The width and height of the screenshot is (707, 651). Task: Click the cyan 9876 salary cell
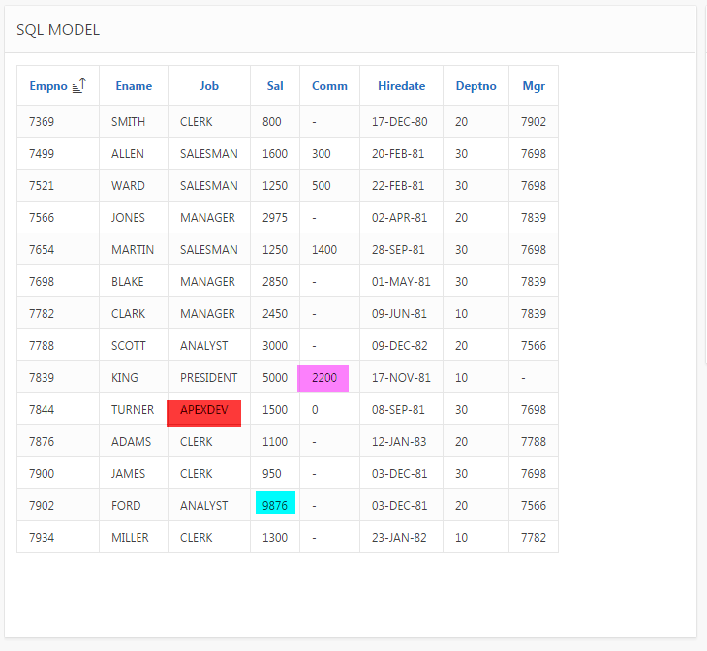pyautogui.click(x=275, y=503)
